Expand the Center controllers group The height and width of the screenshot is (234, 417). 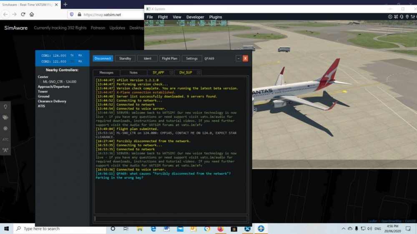[43, 77]
